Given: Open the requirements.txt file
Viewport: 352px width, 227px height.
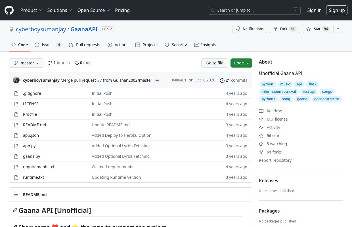Looking at the screenshot, I should pyautogui.click(x=39, y=167).
